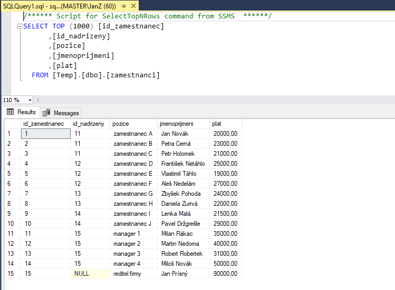This screenshot has width=395, height=290.
Task: Open the 110 % zoom dropdown
Action: 30,100
